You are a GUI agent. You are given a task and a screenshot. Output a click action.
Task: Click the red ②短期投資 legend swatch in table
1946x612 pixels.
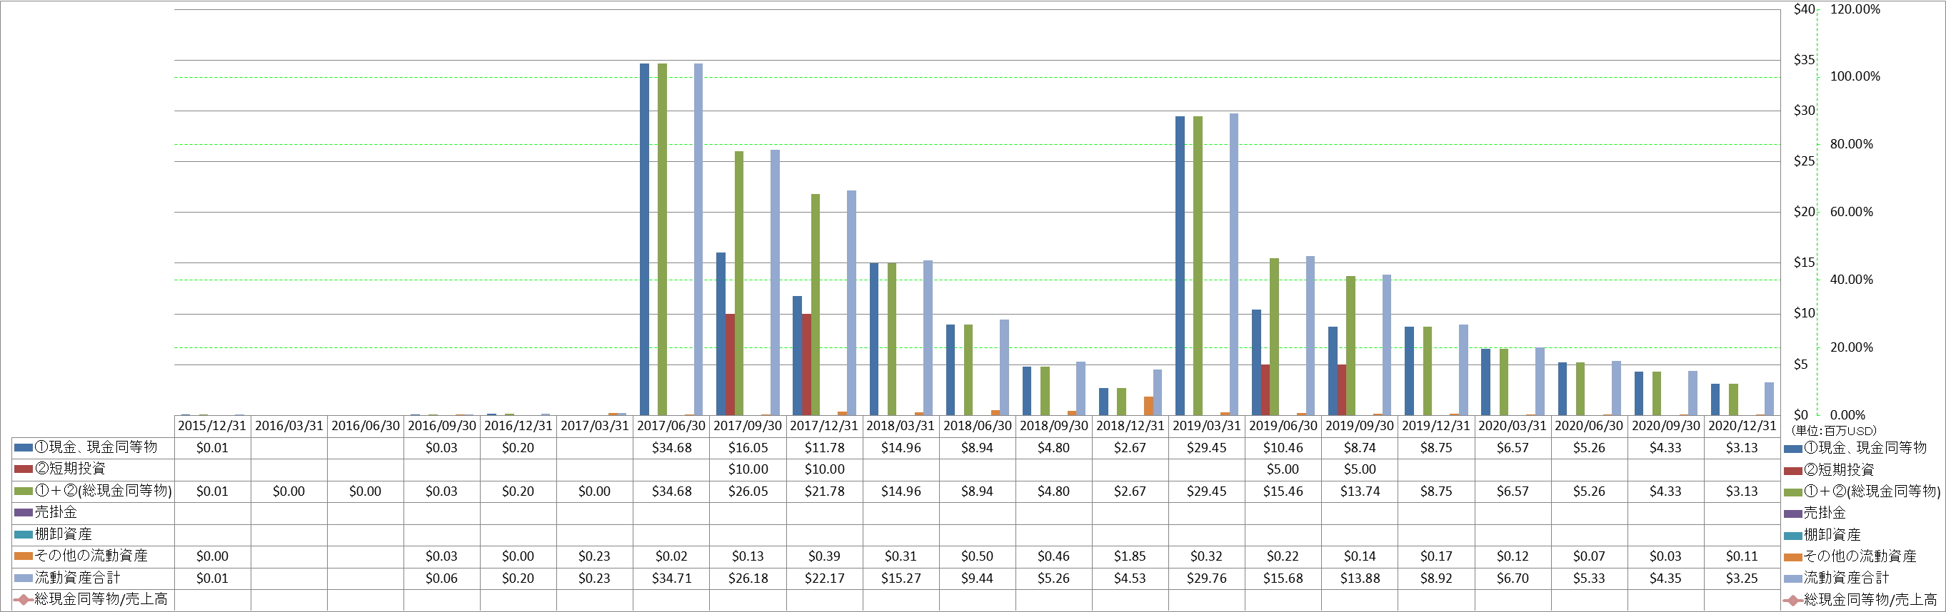pyautogui.click(x=24, y=469)
